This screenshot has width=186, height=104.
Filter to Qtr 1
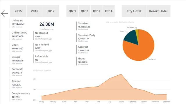(72, 11)
